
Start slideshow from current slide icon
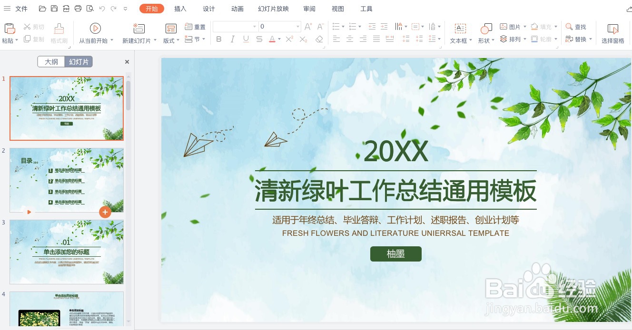tap(95, 28)
